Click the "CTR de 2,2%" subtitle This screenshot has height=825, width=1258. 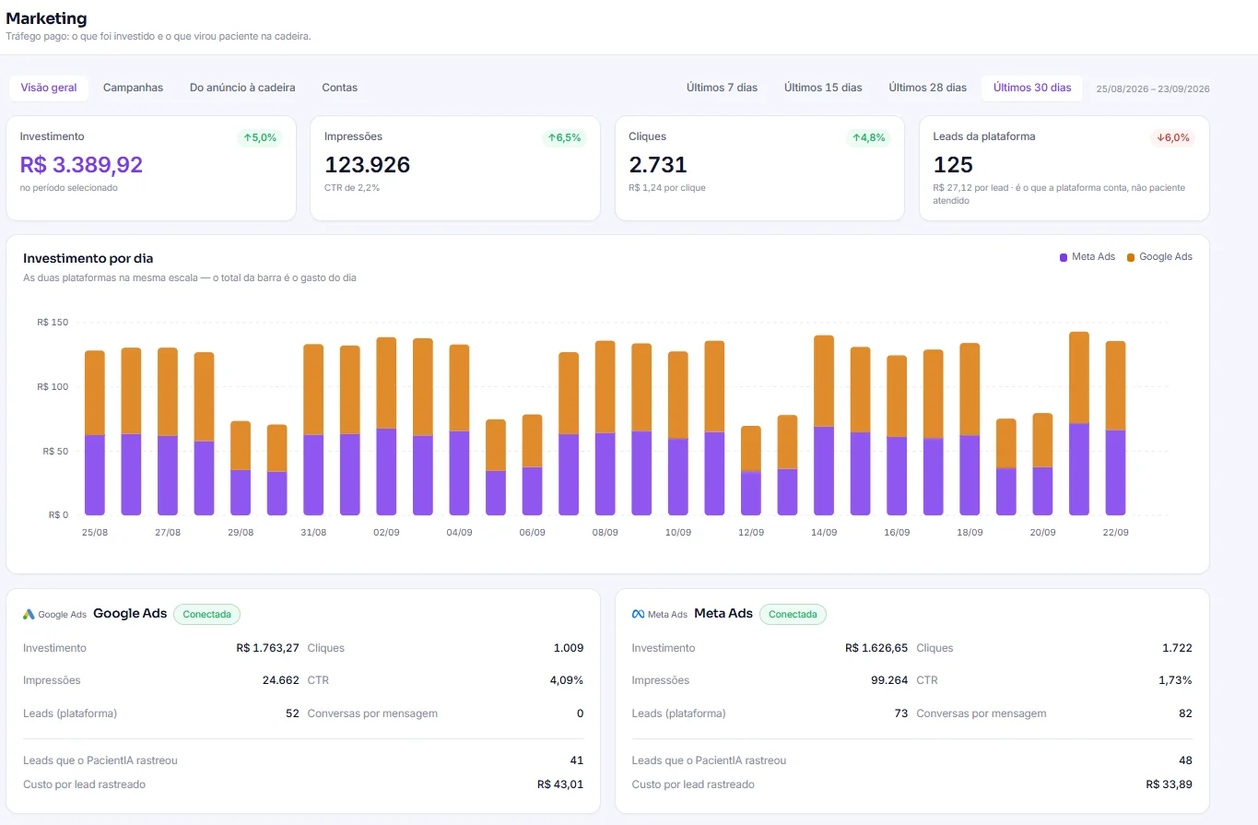coord(352,188)
